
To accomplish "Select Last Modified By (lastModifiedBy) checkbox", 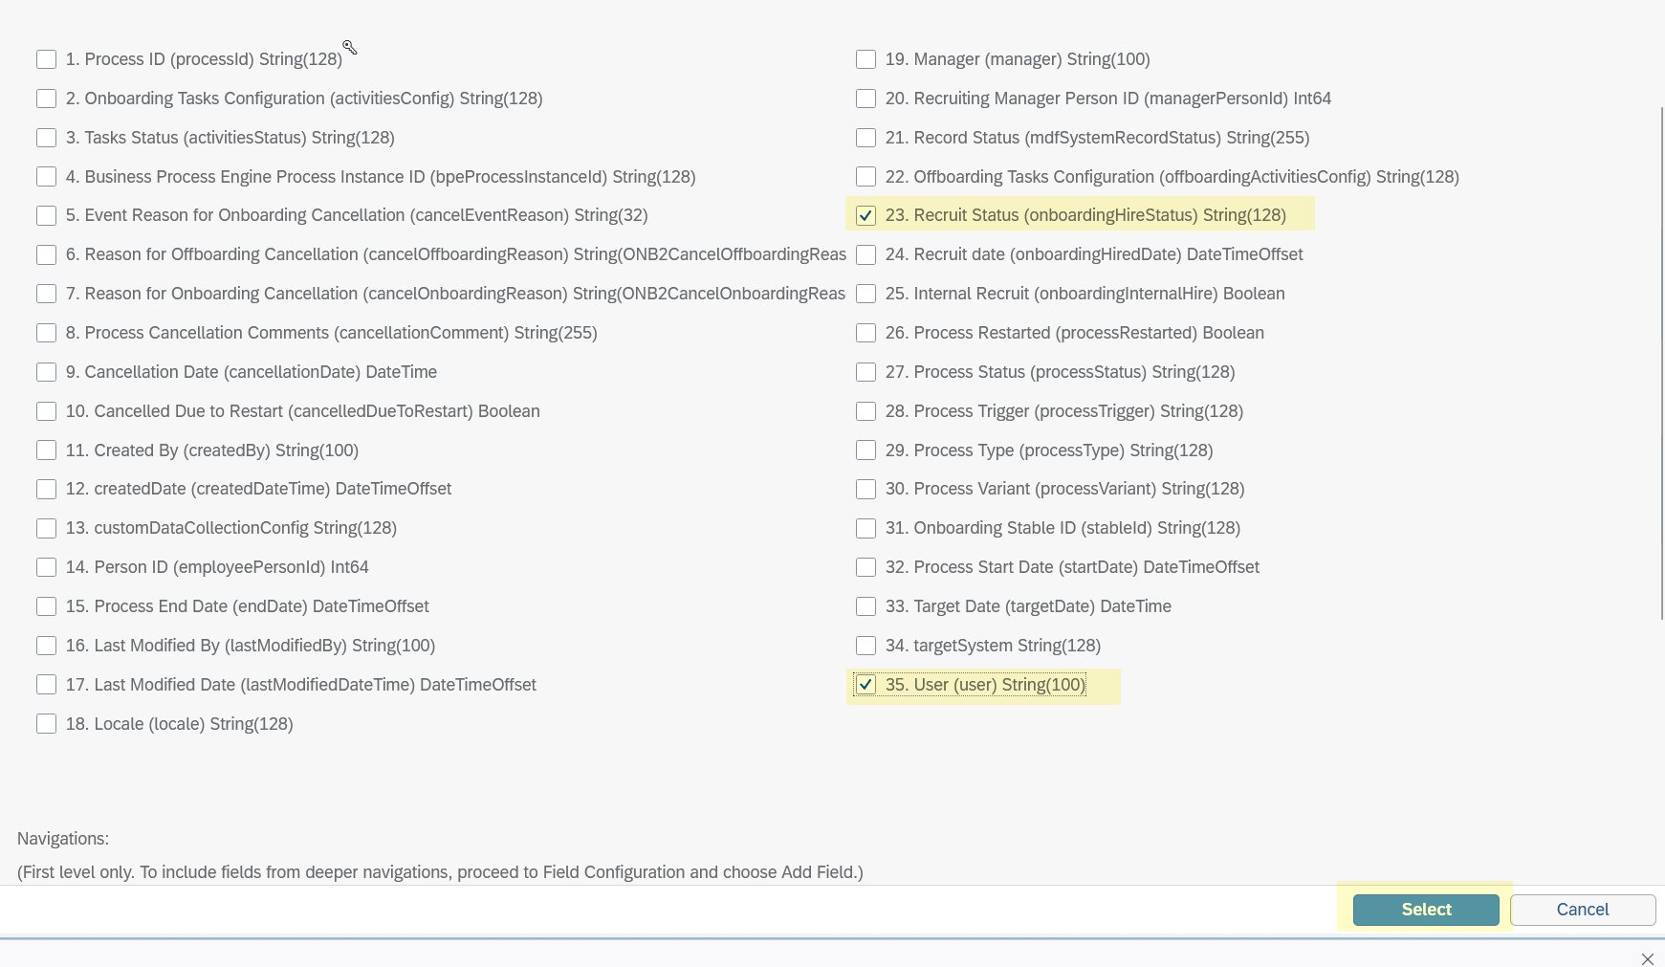I will point(46,646).
